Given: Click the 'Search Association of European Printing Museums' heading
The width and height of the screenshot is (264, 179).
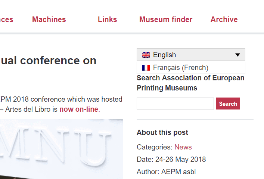Looking at the screenshot, I should (190, 83).
